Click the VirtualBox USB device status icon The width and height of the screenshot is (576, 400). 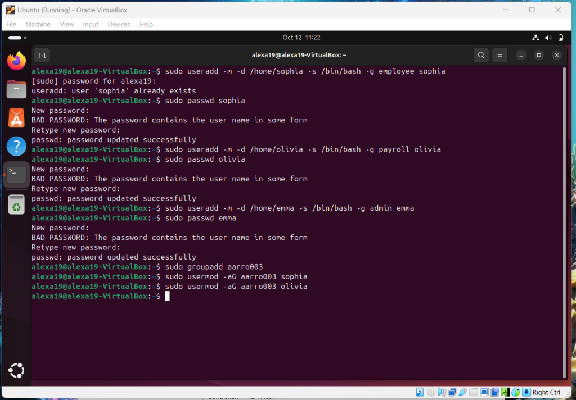click(x=462, y=392)
